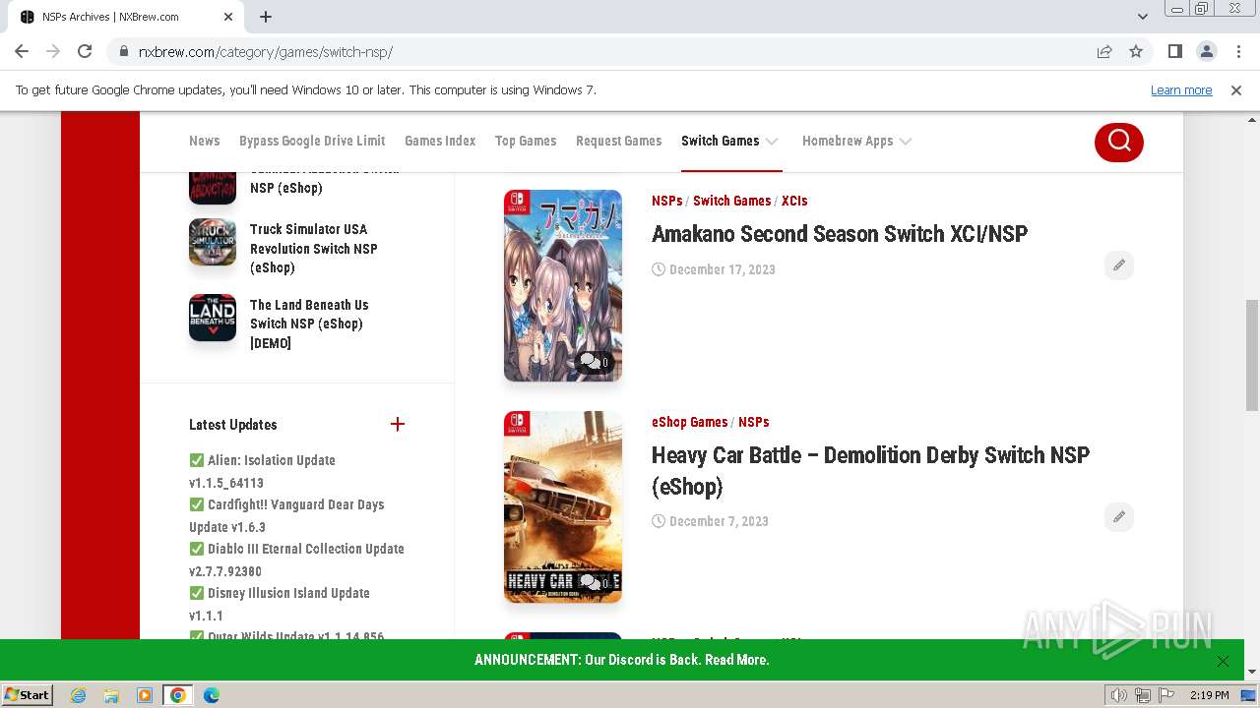This screenshot has height=708, width=1260.
Task: Click the XCIs category above Amakano
Action: [794, 201]
